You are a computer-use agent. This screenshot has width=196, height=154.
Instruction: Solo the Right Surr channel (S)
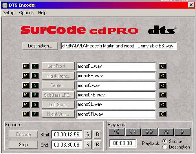pos(35,114)
